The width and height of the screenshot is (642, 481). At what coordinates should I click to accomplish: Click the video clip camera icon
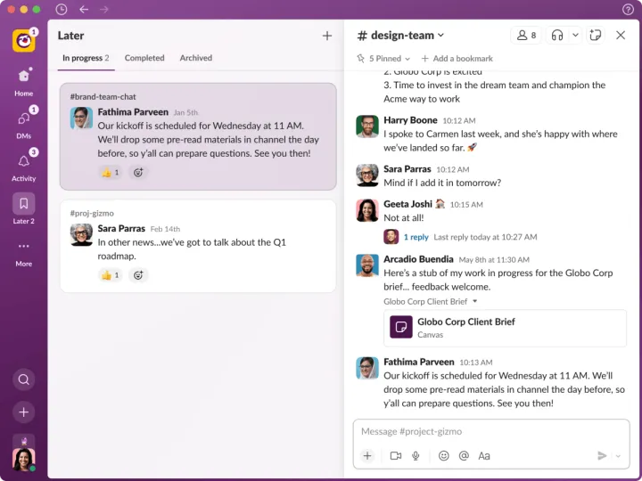click(395, 456)
